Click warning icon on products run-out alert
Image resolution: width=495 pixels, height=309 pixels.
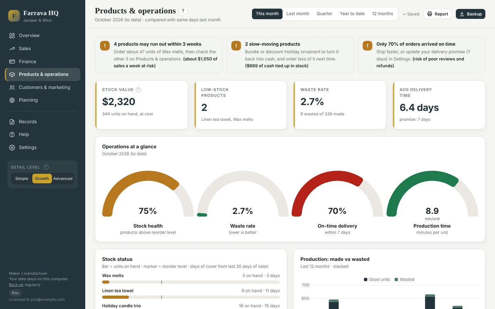(105, 46)
